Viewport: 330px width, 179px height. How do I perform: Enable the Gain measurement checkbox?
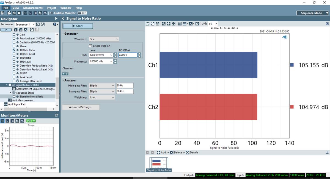click(13, 34)
